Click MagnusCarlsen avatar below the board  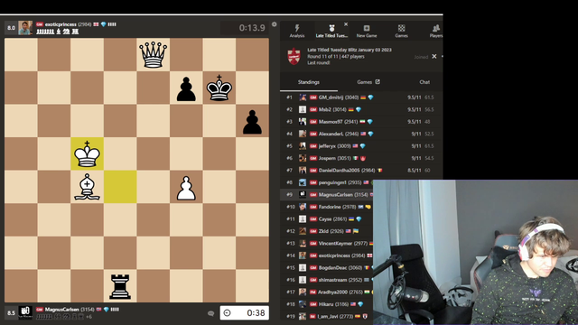[x=25, y=313]
